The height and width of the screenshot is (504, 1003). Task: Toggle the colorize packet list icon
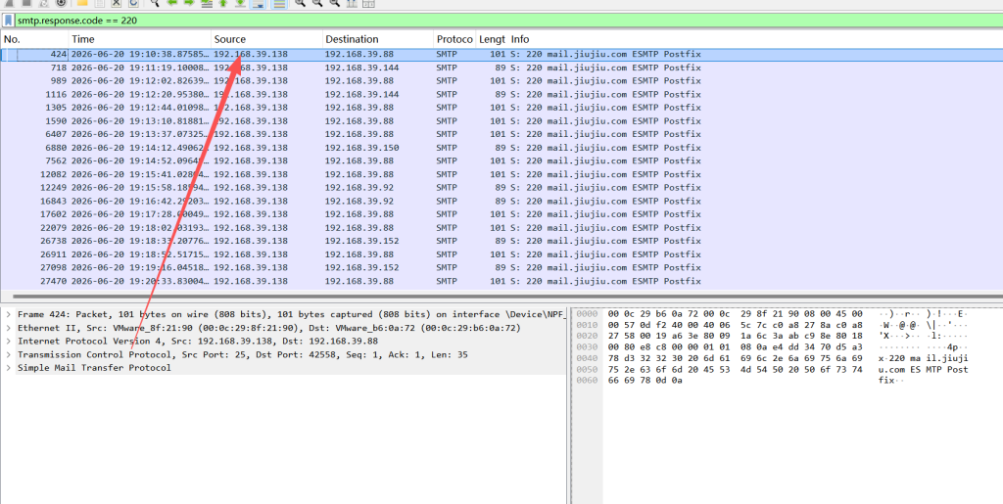pyautogui.click(x=279, y=3)
